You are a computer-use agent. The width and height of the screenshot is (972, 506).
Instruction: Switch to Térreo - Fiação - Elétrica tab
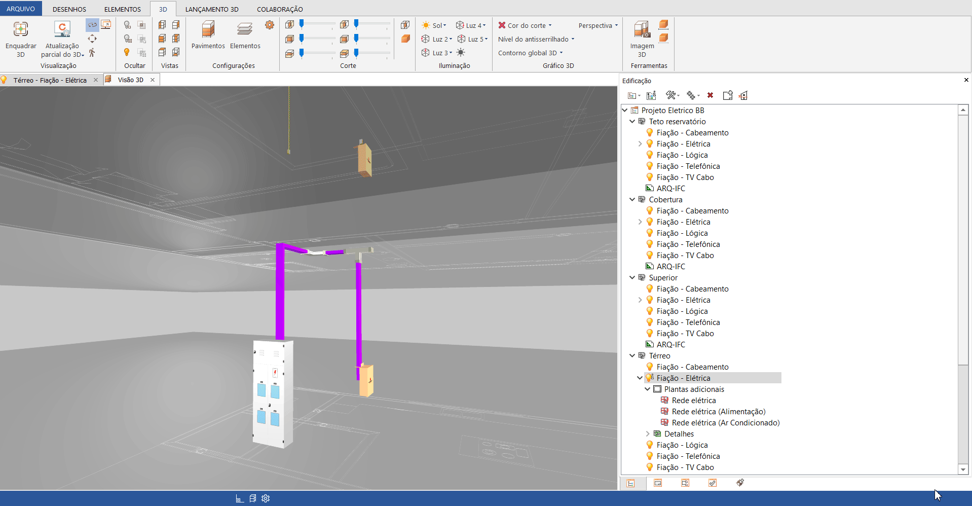pyautogui.click(x=50, y=80)
